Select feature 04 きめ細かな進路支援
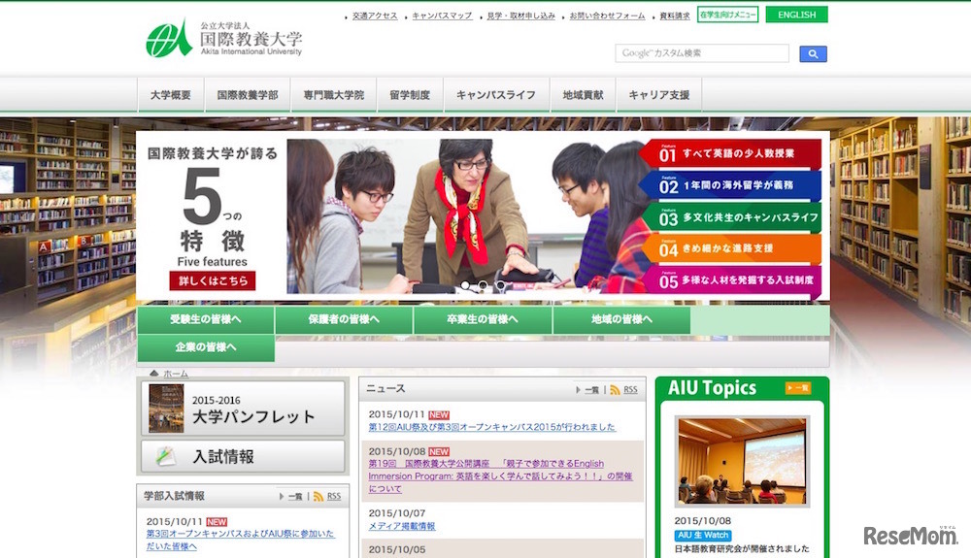Viewport: 971px width, 558px height. (731, 248)
